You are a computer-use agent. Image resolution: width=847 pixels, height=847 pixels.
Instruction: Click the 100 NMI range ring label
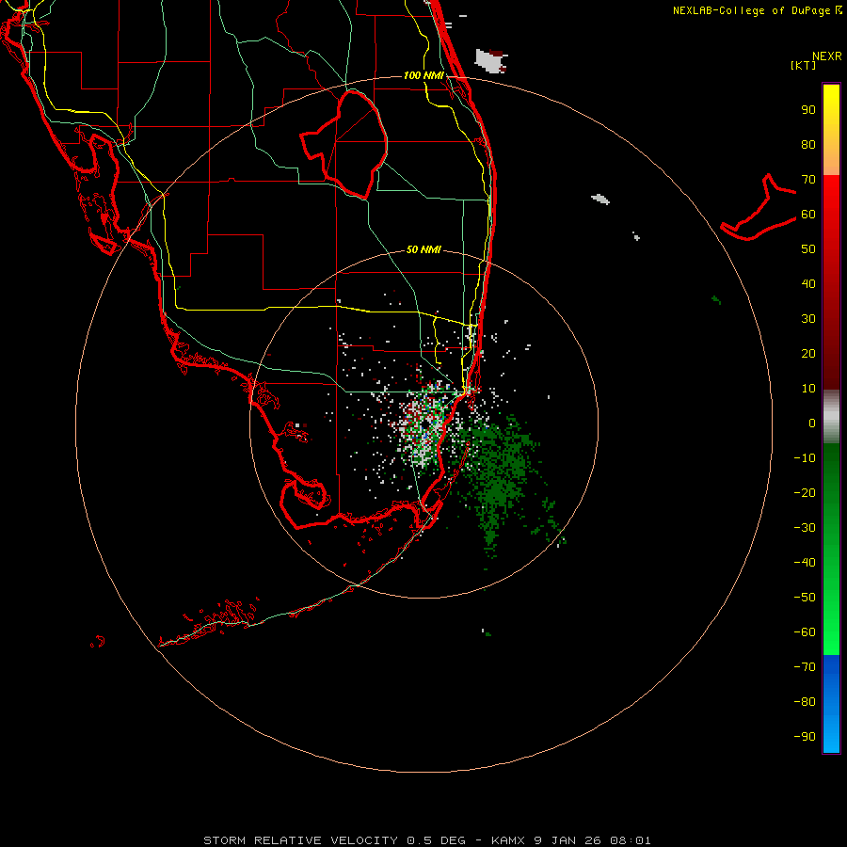click(423, 75)
